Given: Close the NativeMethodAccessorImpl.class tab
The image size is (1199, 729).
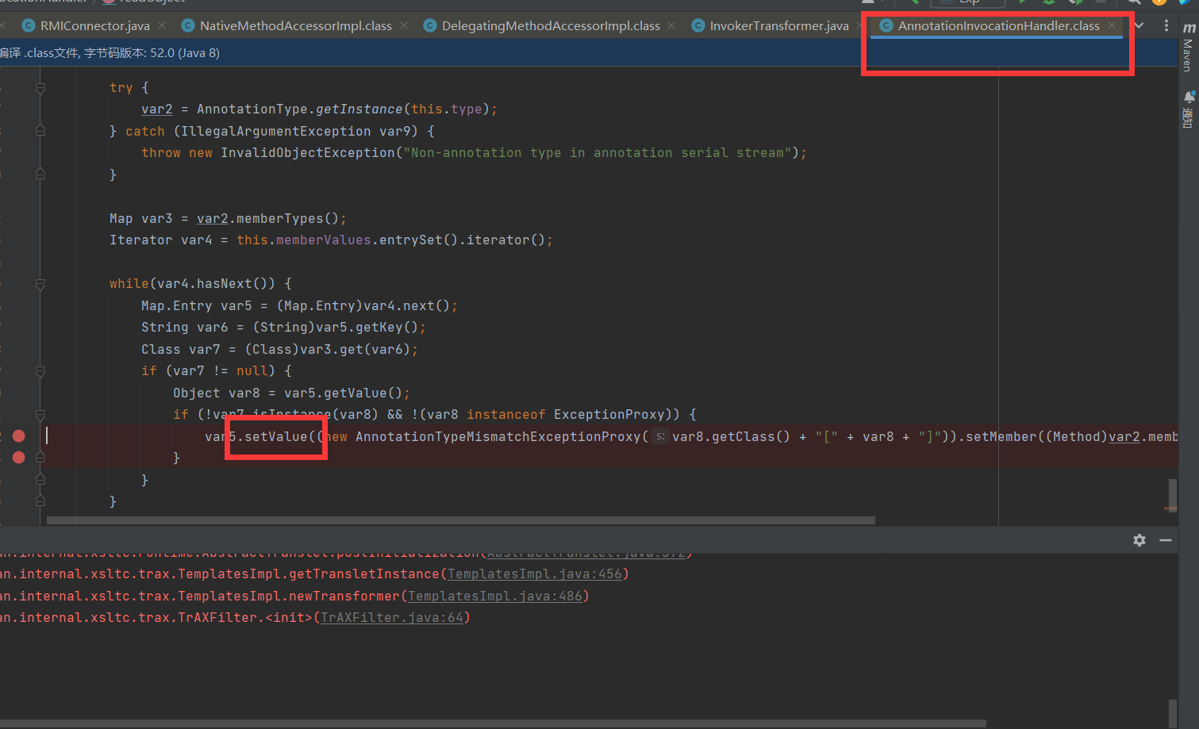Looking at the screenshot, I should click(404, 25).
